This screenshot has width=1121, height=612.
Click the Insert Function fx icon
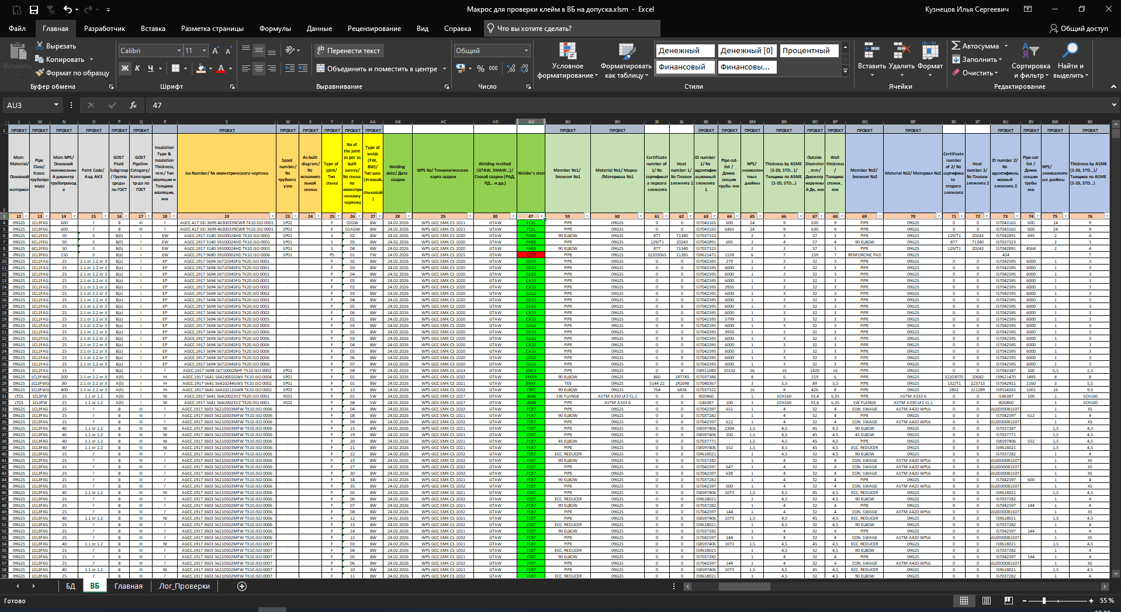coord(133,105)
